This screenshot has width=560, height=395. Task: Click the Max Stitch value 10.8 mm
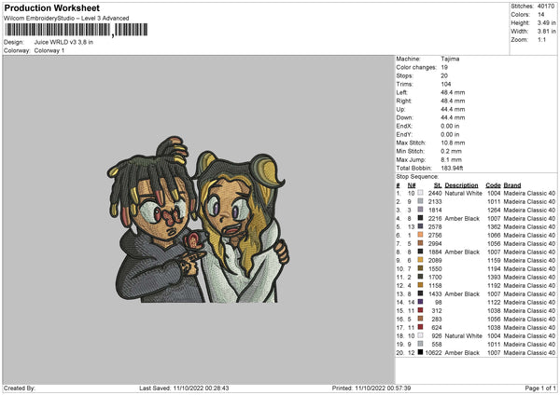pos(453,143)
